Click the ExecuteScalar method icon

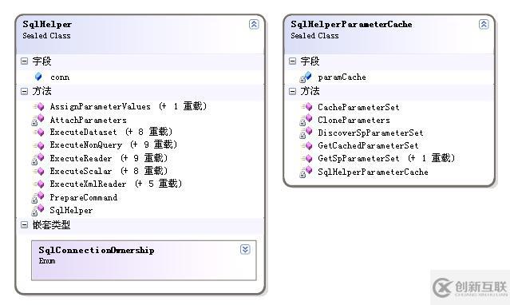(38, 171)
